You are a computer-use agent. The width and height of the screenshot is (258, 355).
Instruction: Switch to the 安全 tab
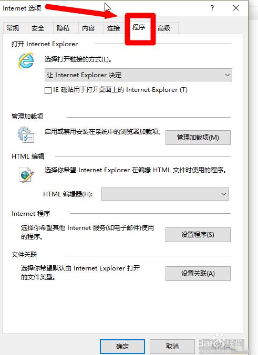[x=38, y=28]
